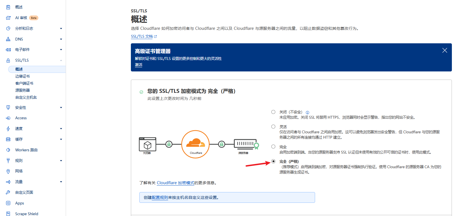Click the 分析和日志 clock icon
464x216 pixels.
(x=8, y=28)
